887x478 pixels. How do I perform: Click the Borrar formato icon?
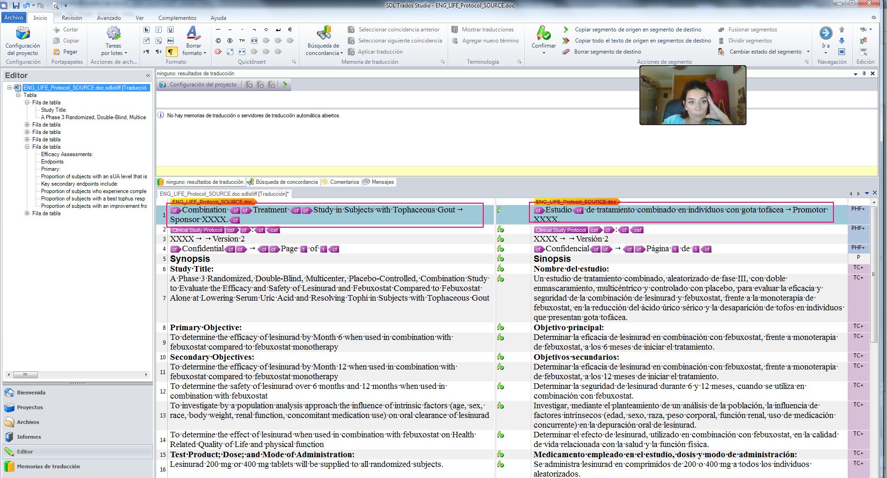tap(193, 33)
